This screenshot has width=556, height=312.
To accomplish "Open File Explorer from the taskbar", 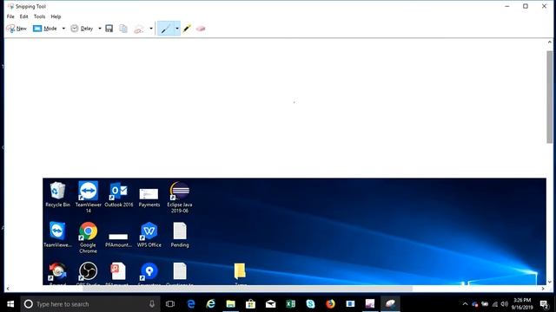I will pos(230,304).
